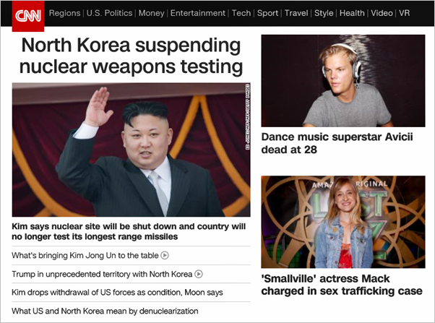Open the Travel section
This screenshot has height=323, width=435.
point(296,13)
